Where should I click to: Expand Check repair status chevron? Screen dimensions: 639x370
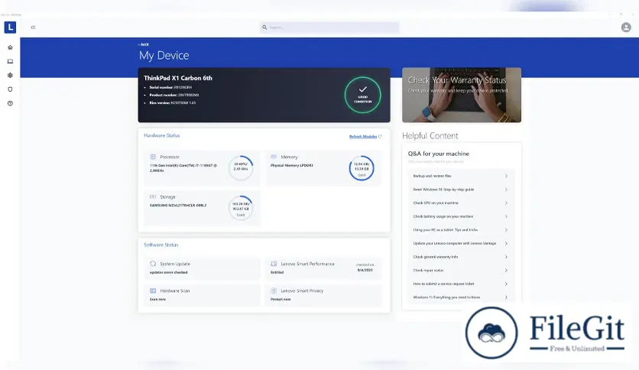506,270
